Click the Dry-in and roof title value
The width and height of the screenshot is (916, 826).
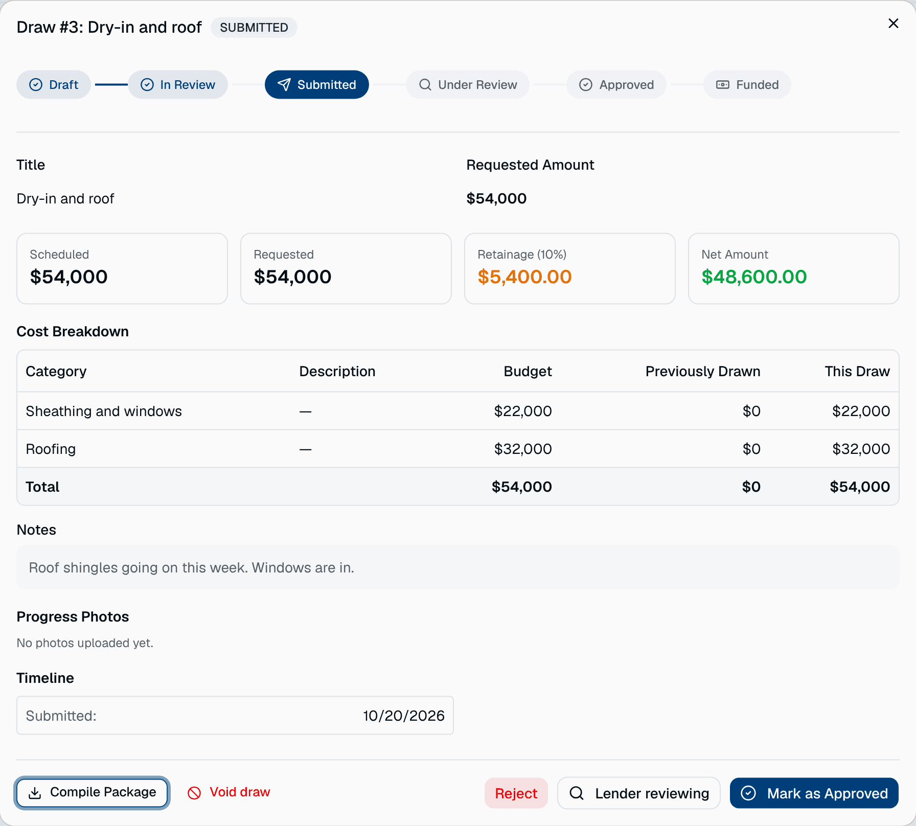[65, 198]
